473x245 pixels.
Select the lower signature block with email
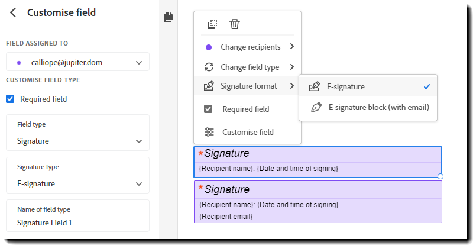318,202
